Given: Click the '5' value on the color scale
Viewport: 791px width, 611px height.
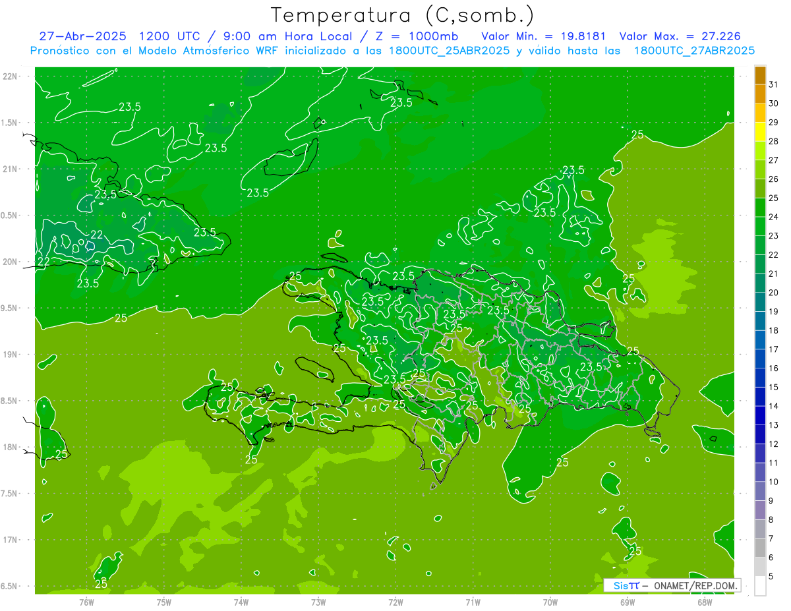Looking at the screenshot, I should point(771,577).
